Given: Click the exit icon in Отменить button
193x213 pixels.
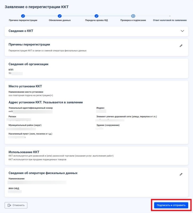Looking at the screenshot, I should point(9,205).
